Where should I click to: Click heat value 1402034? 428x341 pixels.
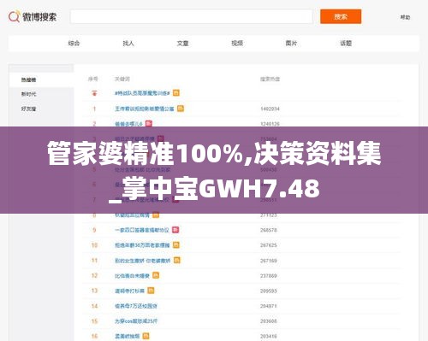pos(270,109)
